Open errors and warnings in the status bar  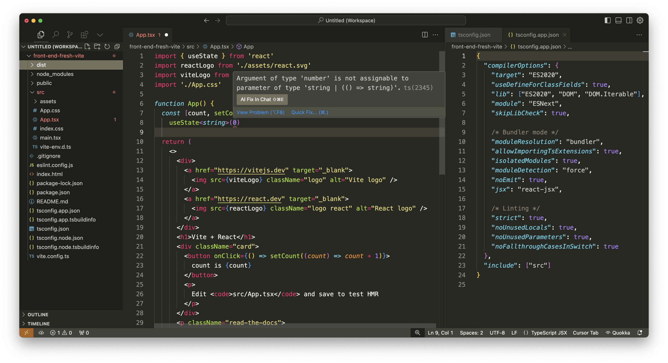[61, 333]
